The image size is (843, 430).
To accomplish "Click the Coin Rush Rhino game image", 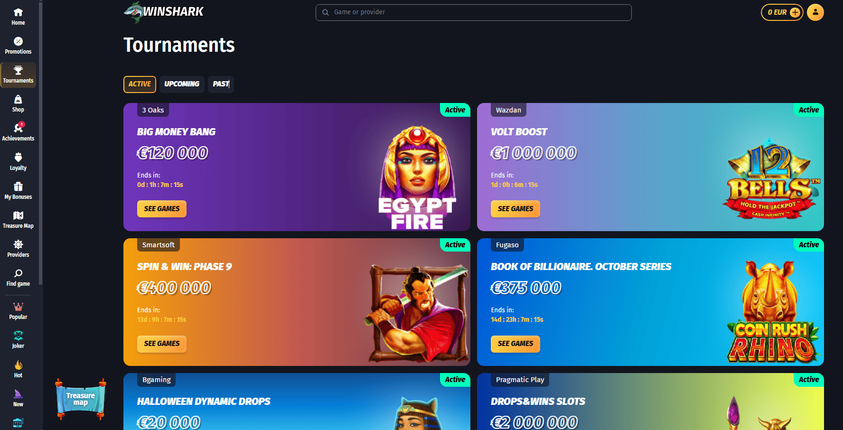I will pos(773,312).
